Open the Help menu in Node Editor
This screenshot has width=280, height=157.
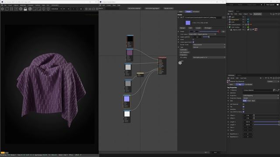[x=119, y=5]
